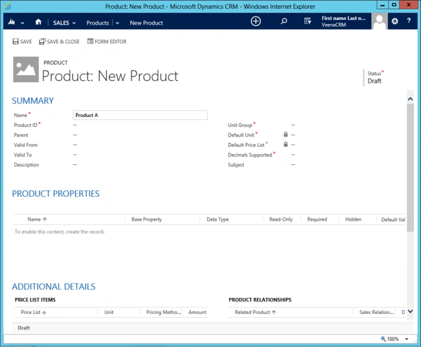The width and height of the screenshot is (421, 347).
Task: Click the Description field value
Action: [x=75, y=165]
